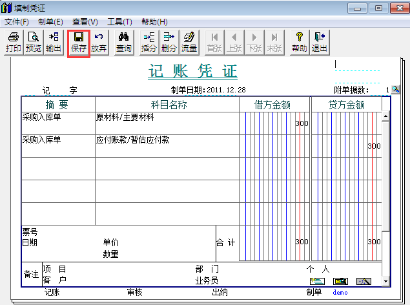The width and height of the screenshot is (410, 305).
Task: Click the 输出 (Export) toolbar icon
Action: coord(54,42)
